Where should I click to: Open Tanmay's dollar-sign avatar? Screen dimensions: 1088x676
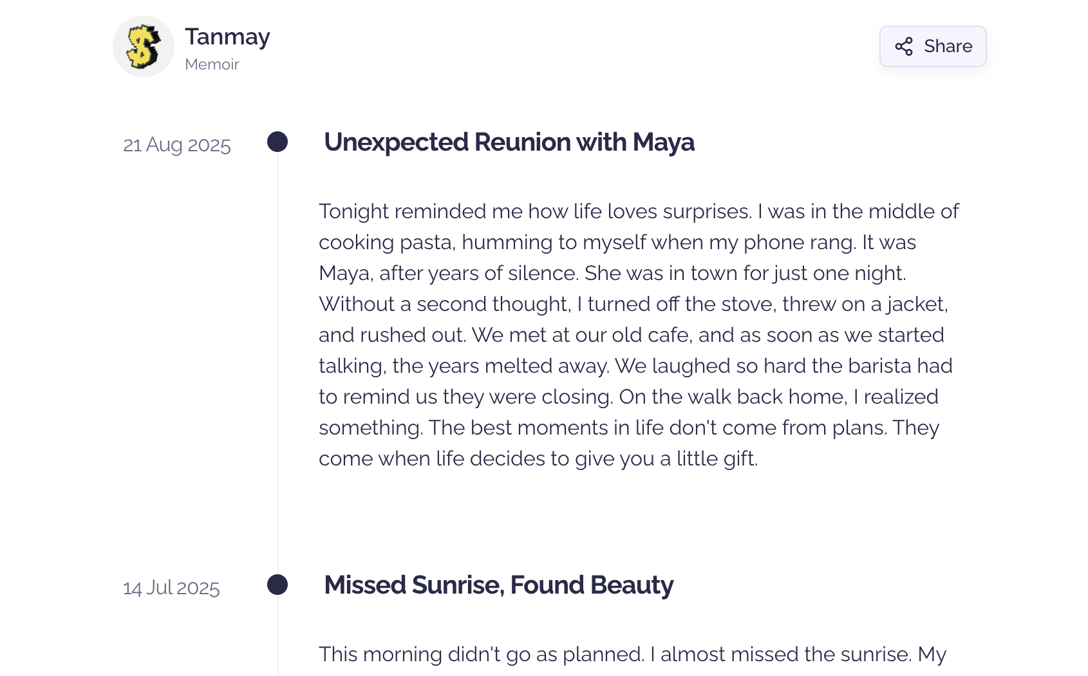(144, 46)
